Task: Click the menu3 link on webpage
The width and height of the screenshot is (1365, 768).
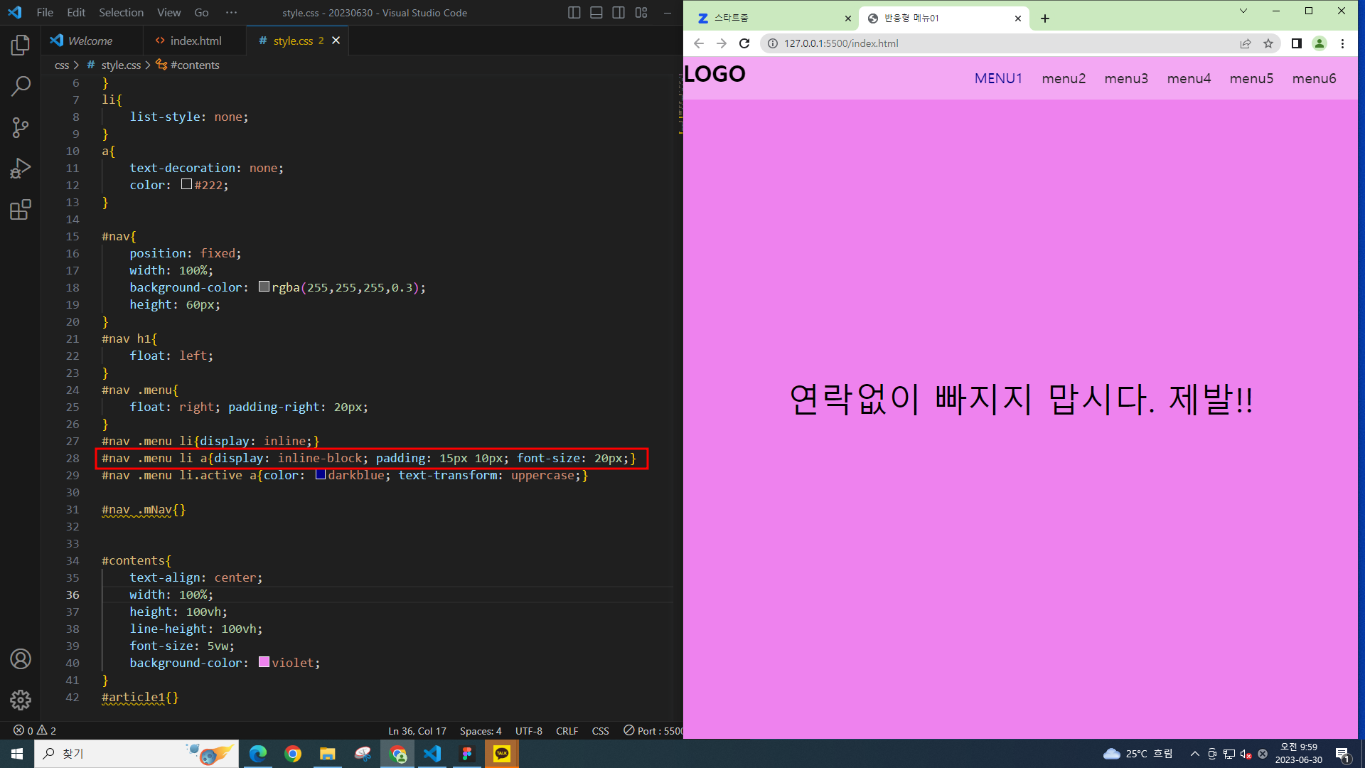Action: click(1126, 78)
